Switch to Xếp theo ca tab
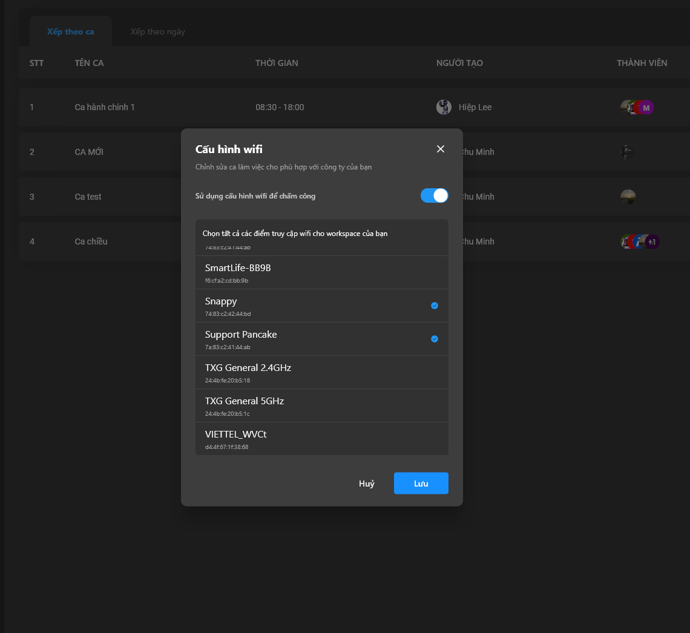690x633 pixels. pyautogui.click(x=71, y=31)
